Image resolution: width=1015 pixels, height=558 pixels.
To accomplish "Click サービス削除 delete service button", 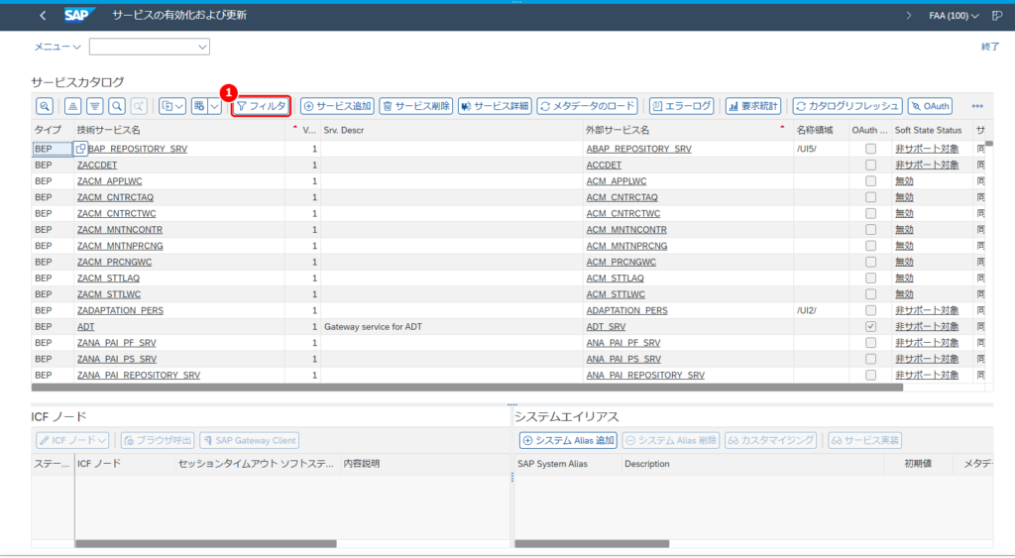I will click(x=415, y=106).
